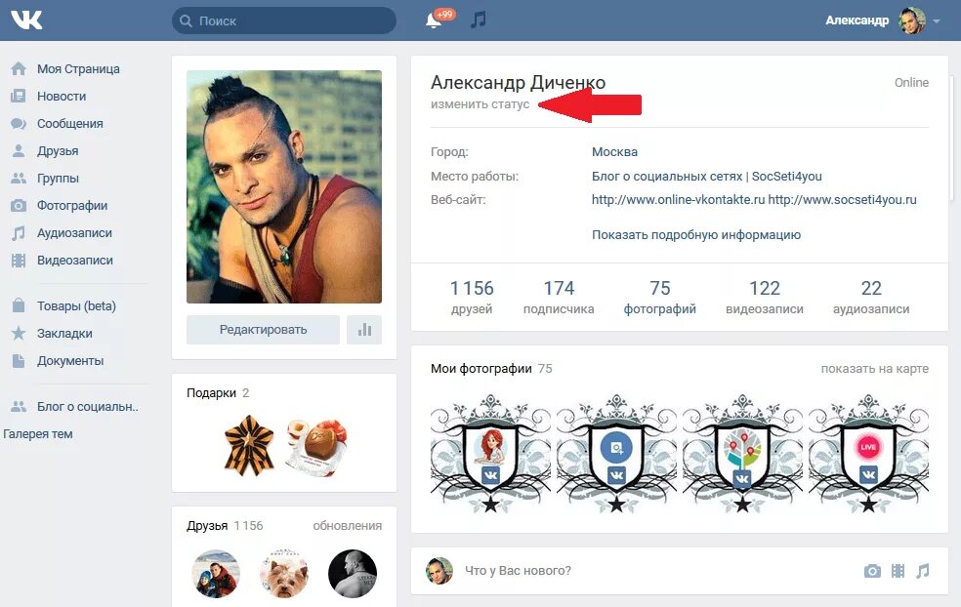
Task: Expand the Александр account dropdown arrow
Action: pyautogui.click(x=937, y=20)
